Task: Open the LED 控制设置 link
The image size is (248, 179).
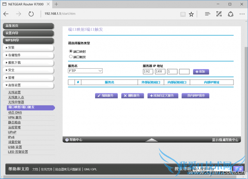Action: point(18,152)
